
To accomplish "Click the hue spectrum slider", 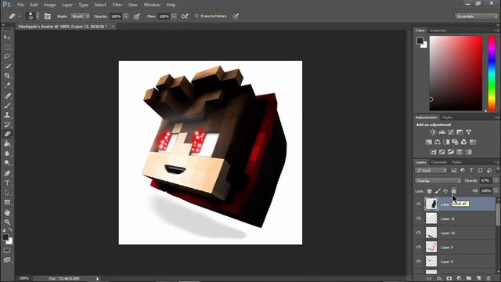I will 492,73.
